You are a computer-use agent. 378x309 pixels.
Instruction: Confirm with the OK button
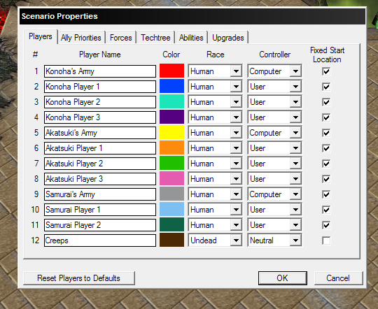tap(283, 278)
